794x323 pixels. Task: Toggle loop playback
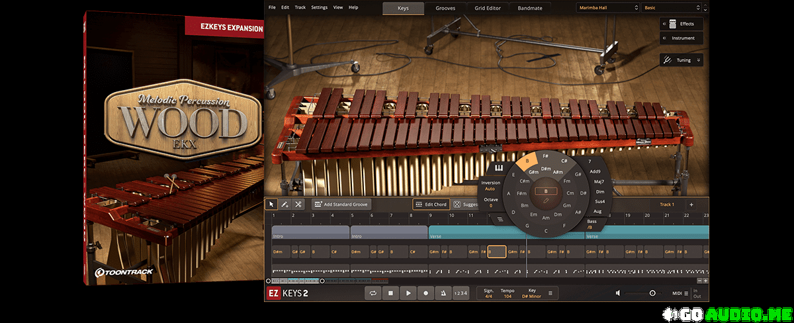[374, 293]
